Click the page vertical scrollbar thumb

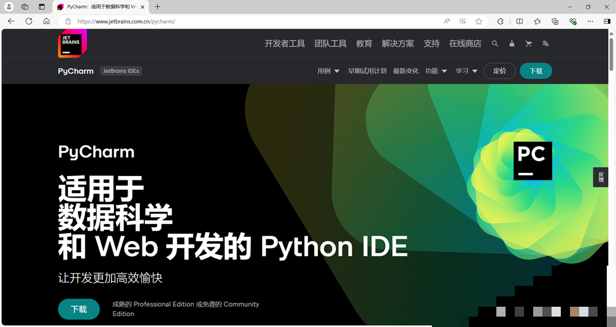[x=611, y=55]
